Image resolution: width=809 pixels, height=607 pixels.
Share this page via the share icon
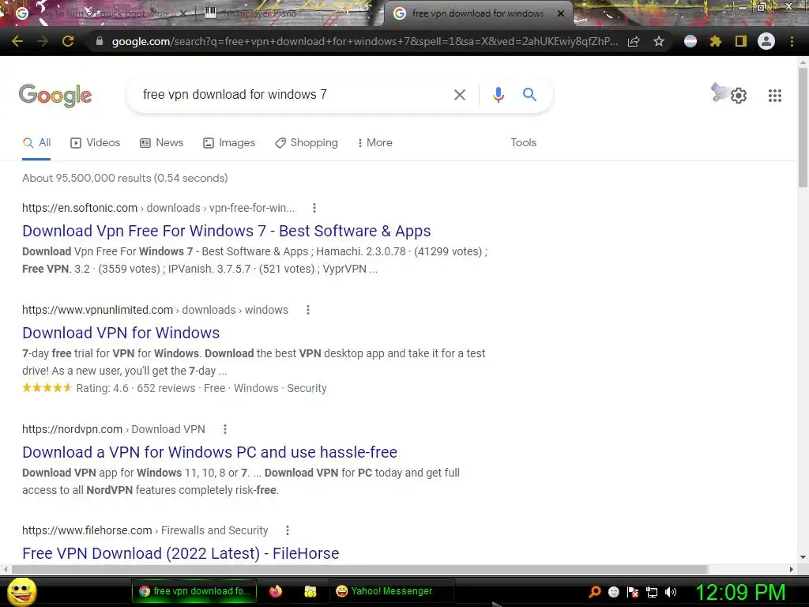pos(634,41)
